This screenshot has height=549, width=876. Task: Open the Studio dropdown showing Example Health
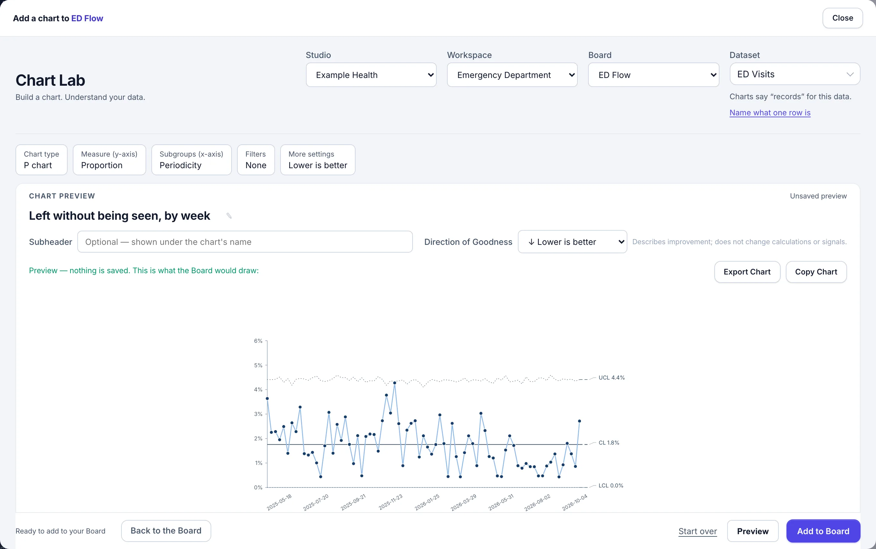pos(371,75)
